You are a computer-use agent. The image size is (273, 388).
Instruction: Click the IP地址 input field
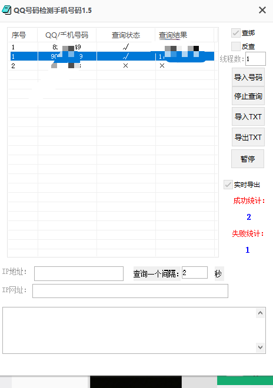tap(79, 273)
